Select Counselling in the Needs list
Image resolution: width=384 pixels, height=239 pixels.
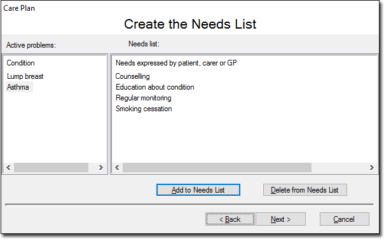pos(132,76)
